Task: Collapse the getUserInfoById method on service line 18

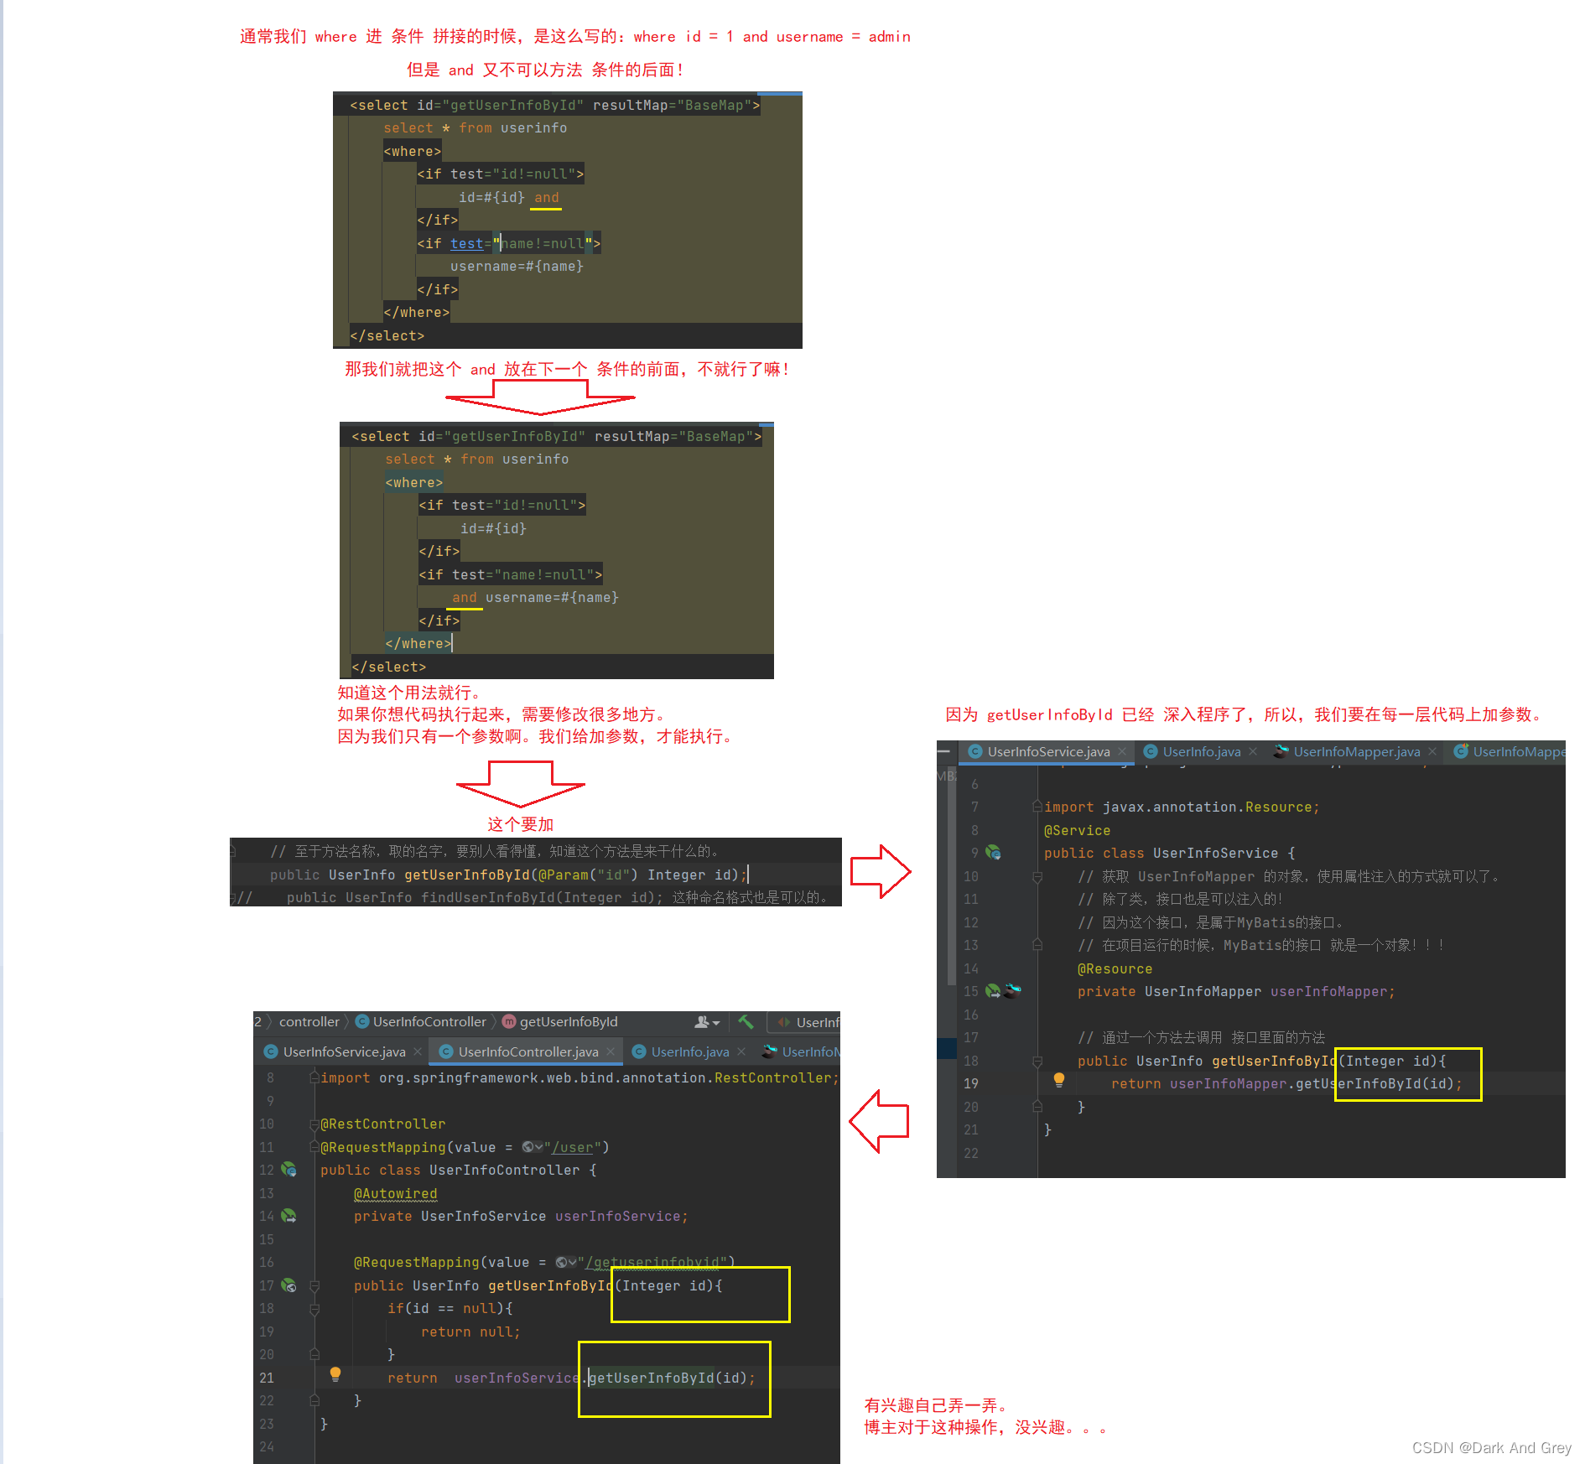Action: (x=1037, y=1061)
